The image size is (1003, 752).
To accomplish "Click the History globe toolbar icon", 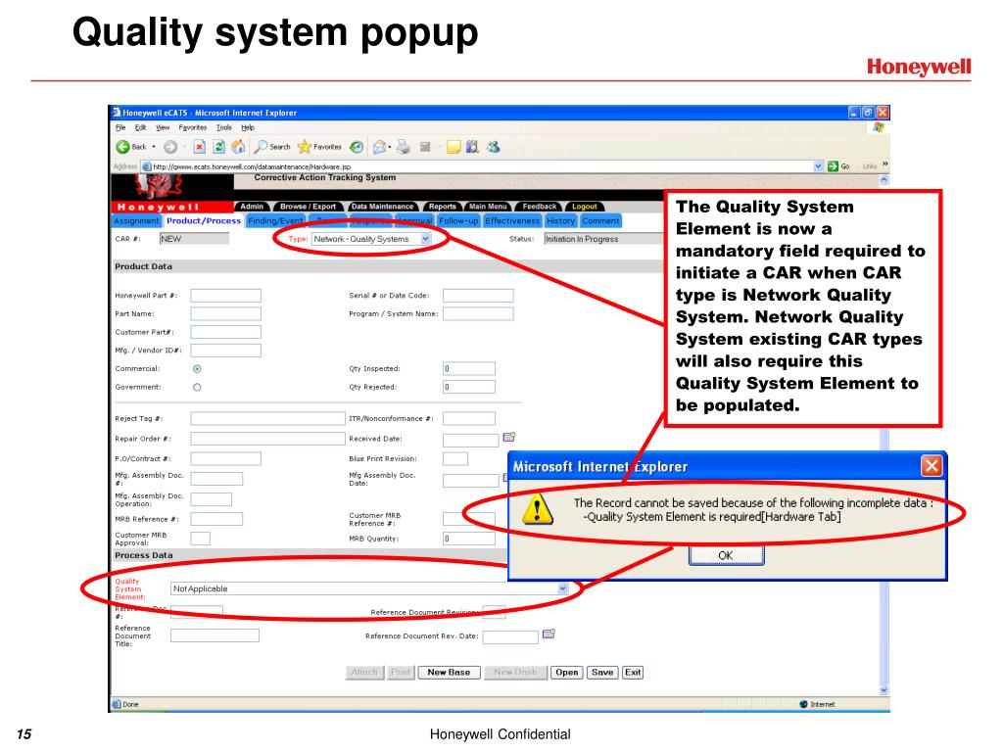I will (x=357, y=147).
